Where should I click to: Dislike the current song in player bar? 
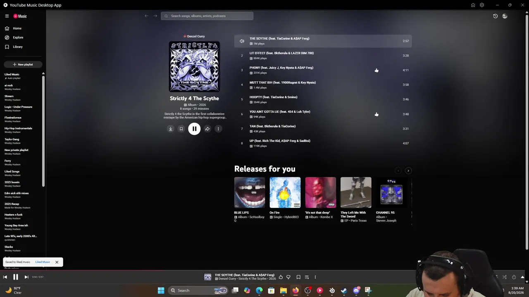288,277
